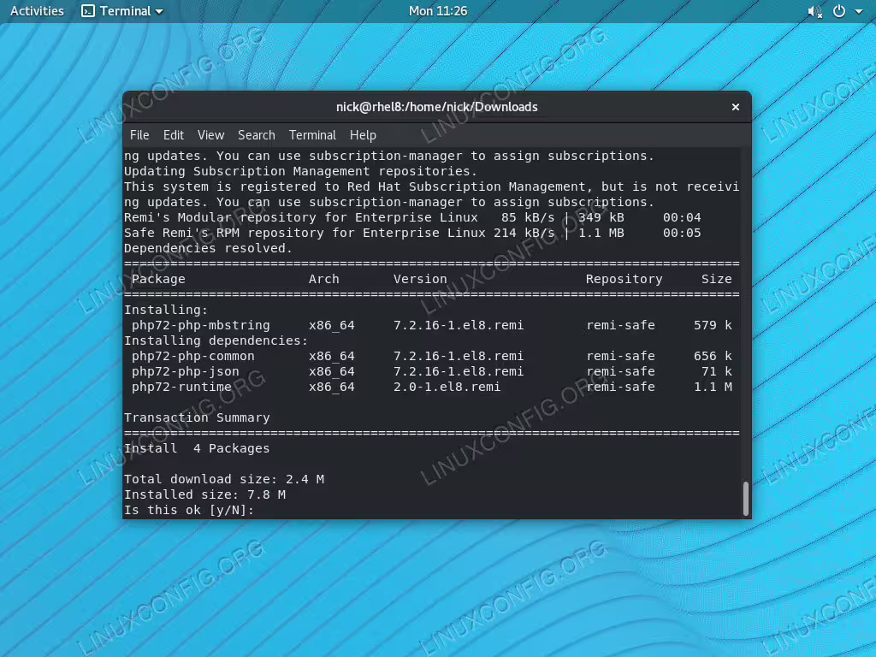The height and width of the screenshot is (657, 876).
Task: Open the Help menu
Action: point(363,135)
